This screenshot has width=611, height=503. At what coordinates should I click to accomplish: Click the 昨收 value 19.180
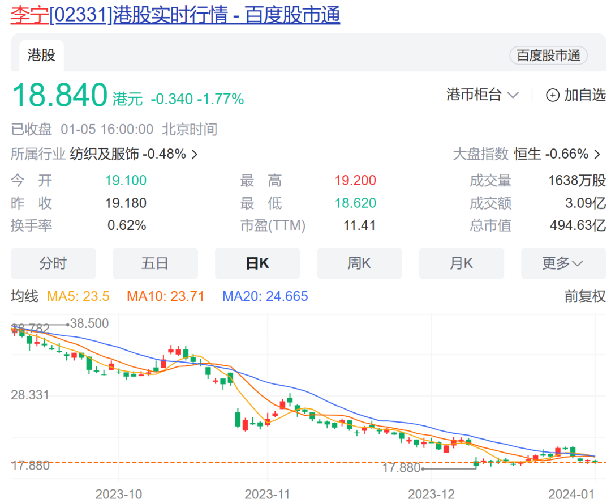[x=126, y=203]
